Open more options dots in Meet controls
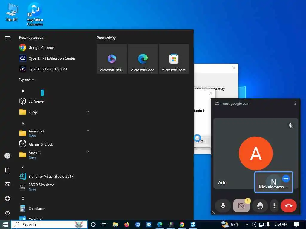The image size is (306, 229). [274, 206]
